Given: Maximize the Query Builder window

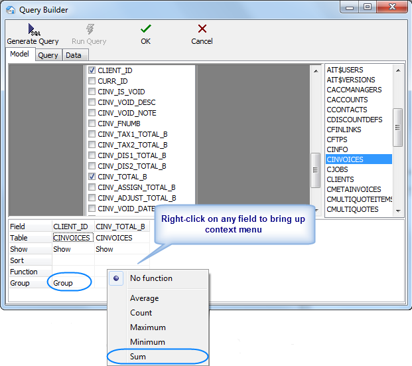Looking at the screenshot, I should (368, 7).
